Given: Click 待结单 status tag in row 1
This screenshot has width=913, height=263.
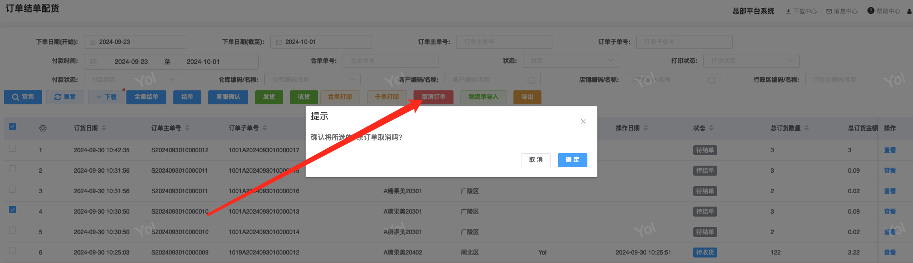Looking at the screenshot, I should click(x=705, y=150).
